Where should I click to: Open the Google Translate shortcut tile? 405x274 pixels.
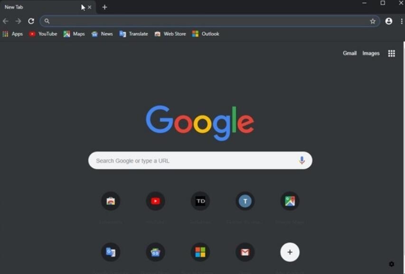(111, 252)
